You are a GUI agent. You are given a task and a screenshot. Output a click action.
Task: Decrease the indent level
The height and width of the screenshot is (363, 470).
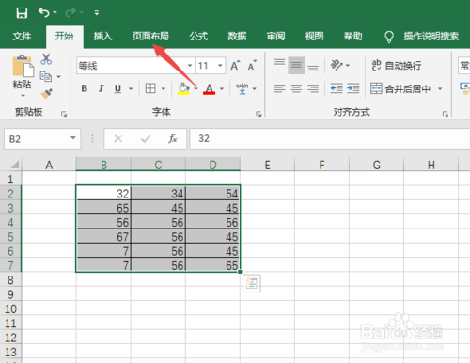tap(337, 88)
